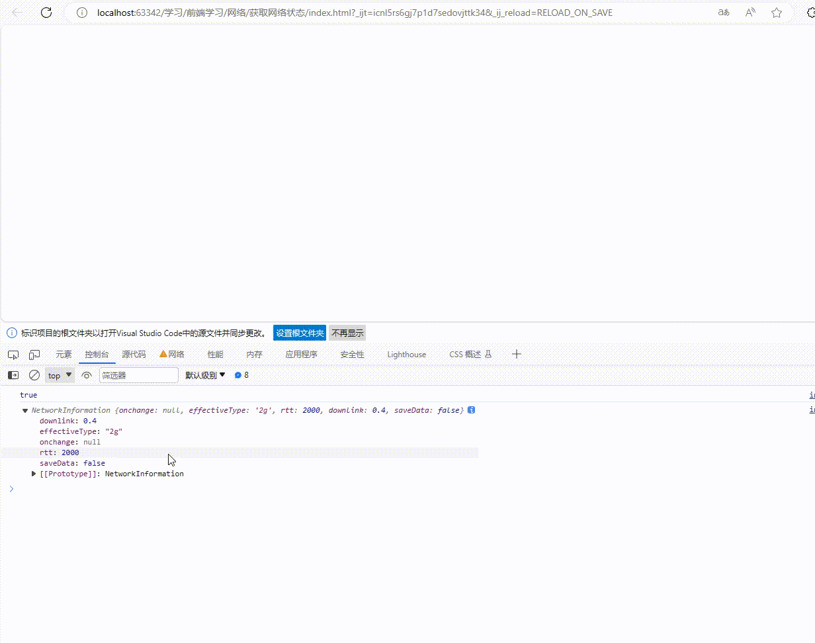
Task: Open the CSS 概述 tab
Action: (x=470, y=355)
